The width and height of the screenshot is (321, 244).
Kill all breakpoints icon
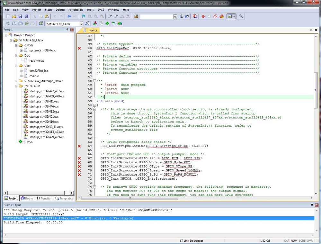click(221, 16)
